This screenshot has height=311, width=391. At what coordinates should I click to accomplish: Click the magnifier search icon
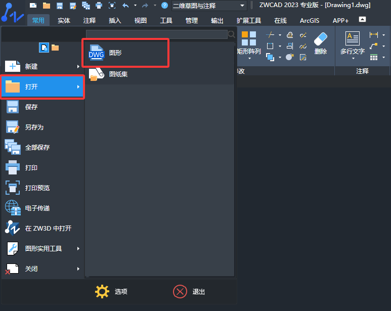[x=231, y=34]
